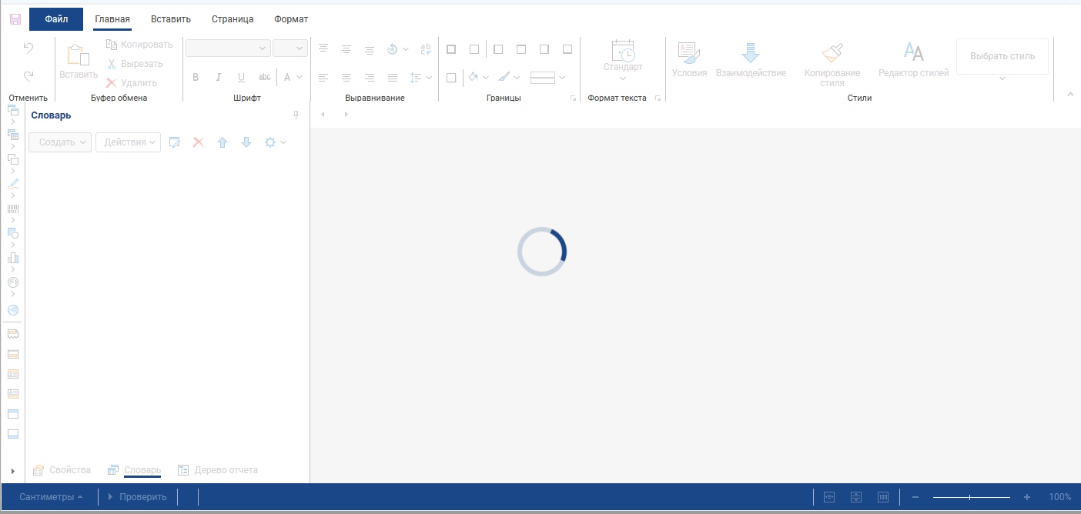This screenshot has width=1081, height=514.
Task: Open border color brush dropdown
Action: 508,77
